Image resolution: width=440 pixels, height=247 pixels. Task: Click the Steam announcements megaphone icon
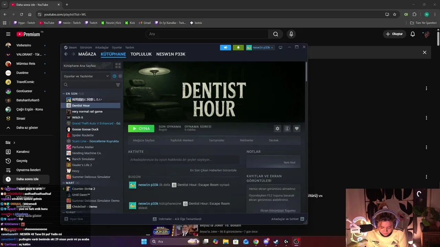[225, 47]
